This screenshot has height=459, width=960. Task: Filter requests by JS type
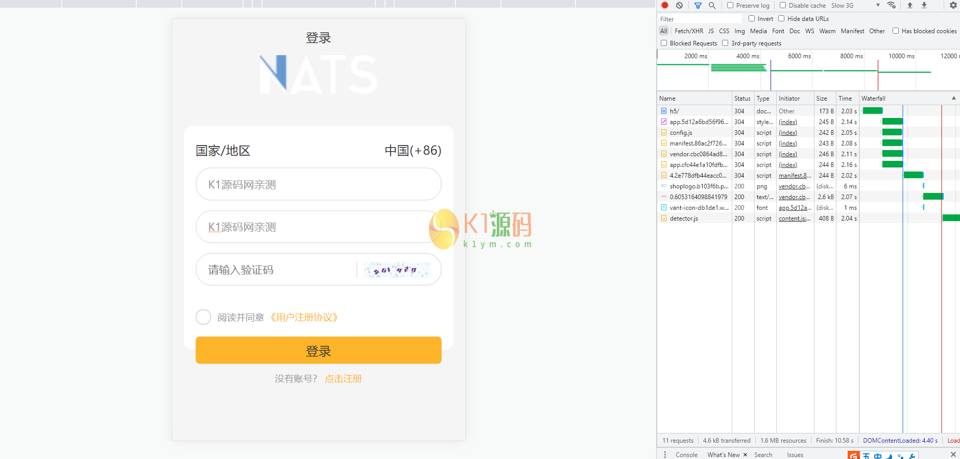point(711,31)
